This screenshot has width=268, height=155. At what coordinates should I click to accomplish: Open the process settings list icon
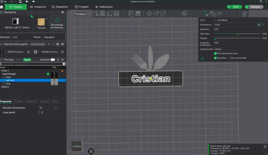point(58,60)
